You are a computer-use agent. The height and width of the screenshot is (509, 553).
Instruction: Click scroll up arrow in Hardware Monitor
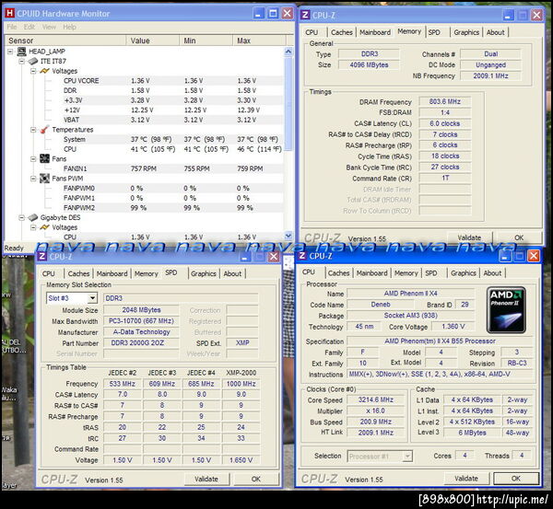tap(288, 52)
